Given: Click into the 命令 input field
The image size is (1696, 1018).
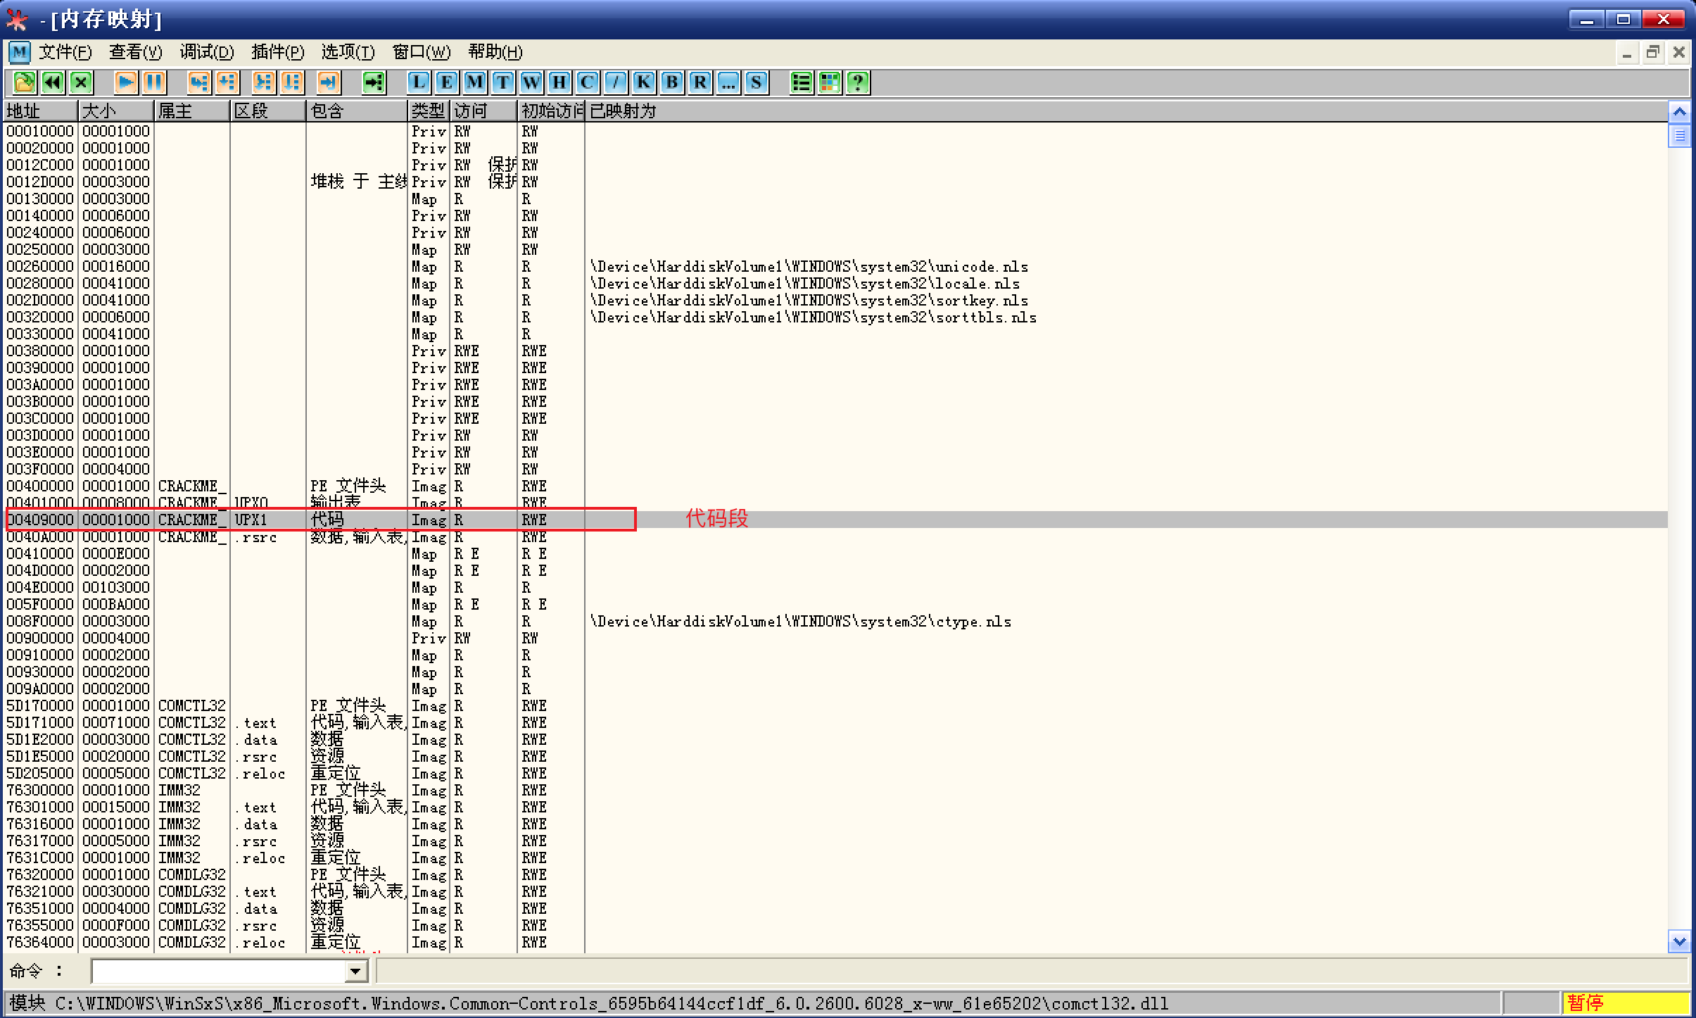Looking at the screenshot, I should [220, 972].
